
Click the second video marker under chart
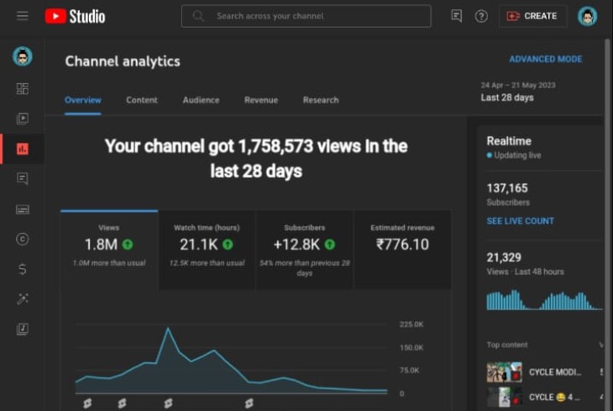122,403
